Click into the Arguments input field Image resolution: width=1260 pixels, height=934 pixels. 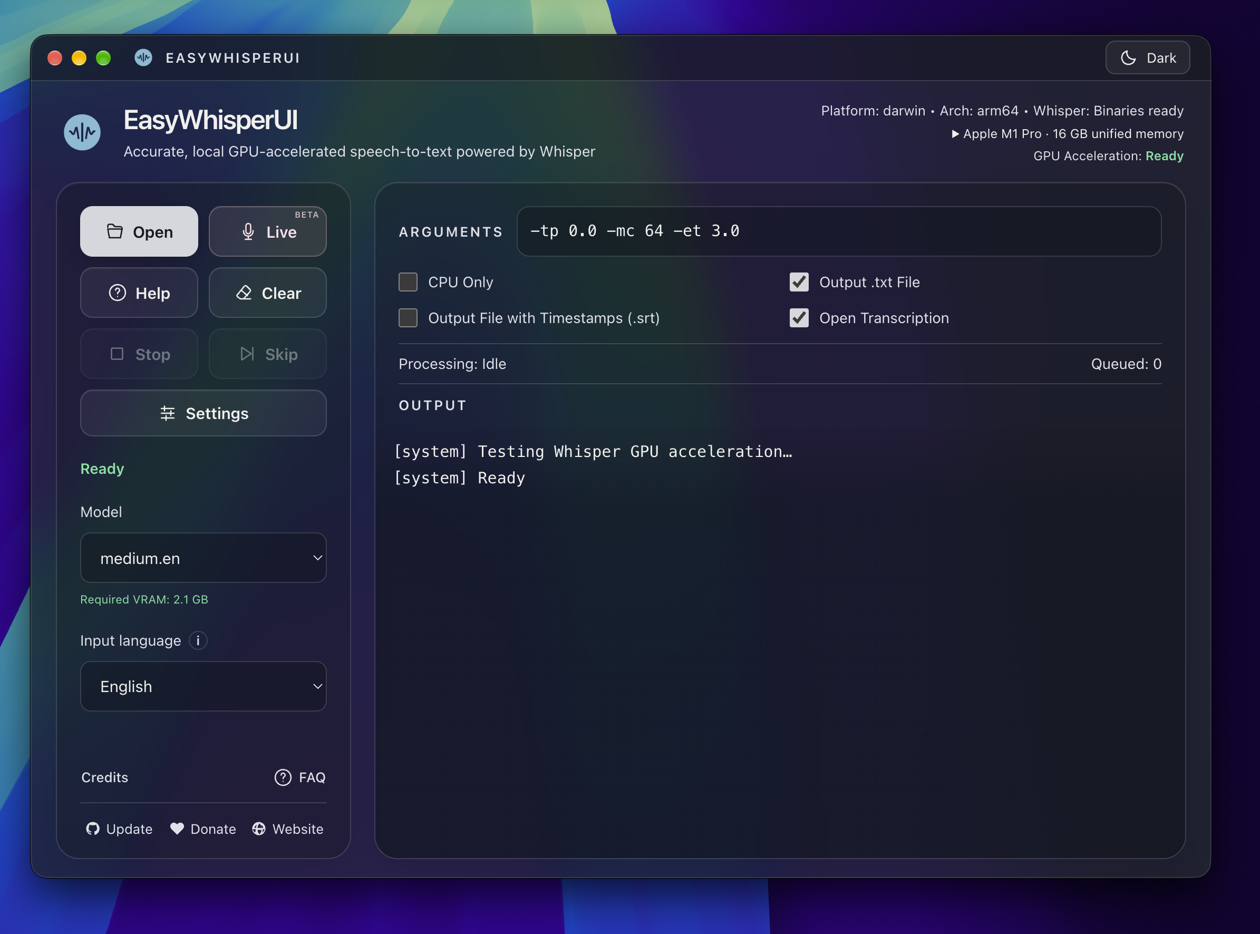coord(839,231)
